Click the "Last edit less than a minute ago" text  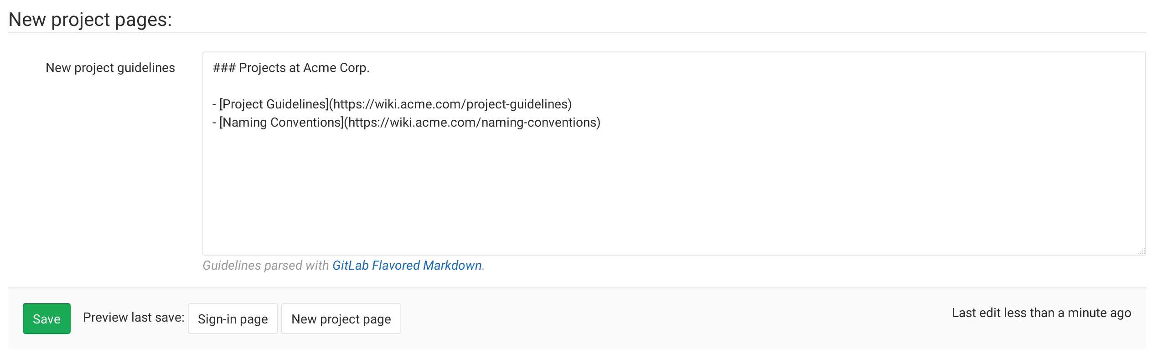(1041, 313)
